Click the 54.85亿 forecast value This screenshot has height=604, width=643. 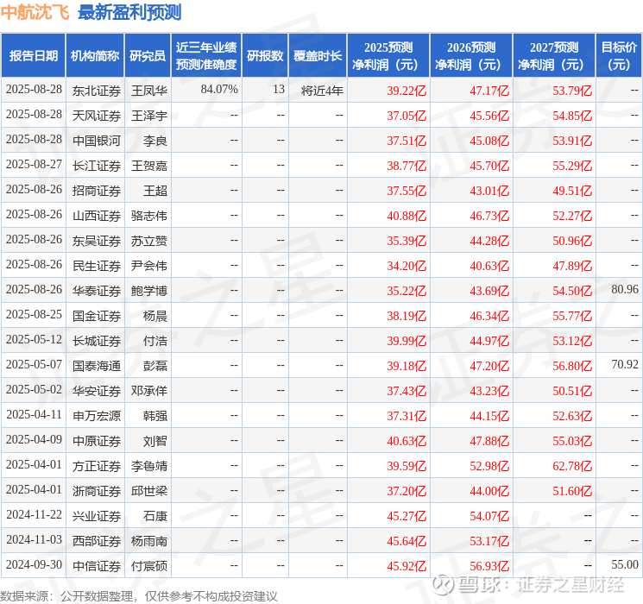572,116
